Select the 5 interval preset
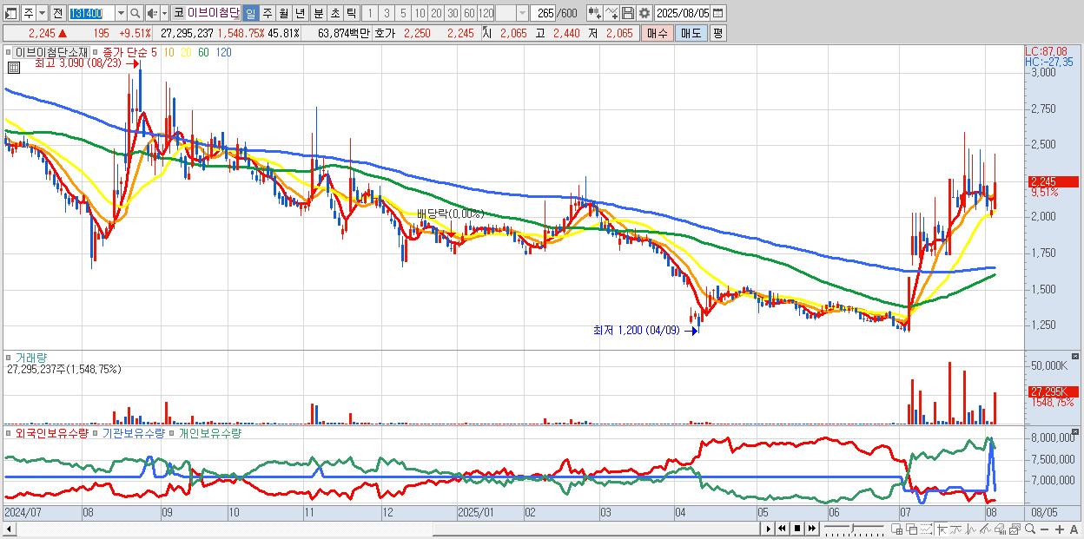 click(403, 14)
